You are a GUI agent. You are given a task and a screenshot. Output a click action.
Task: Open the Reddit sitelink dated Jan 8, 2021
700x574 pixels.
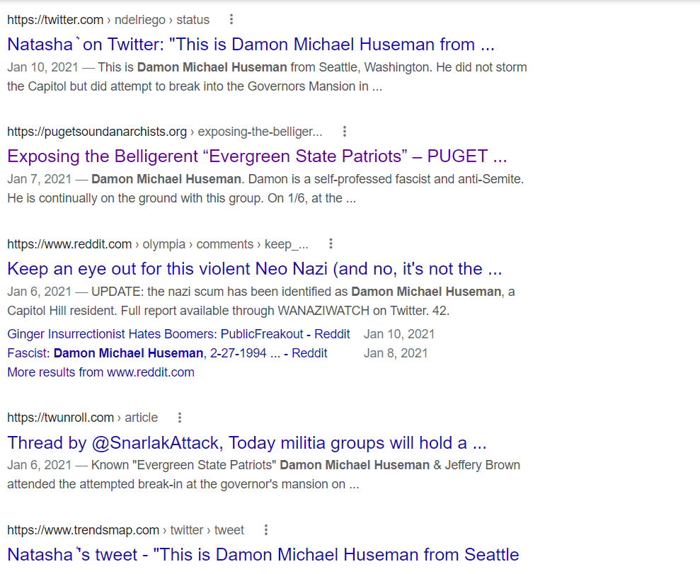click(x=167, y=353)
